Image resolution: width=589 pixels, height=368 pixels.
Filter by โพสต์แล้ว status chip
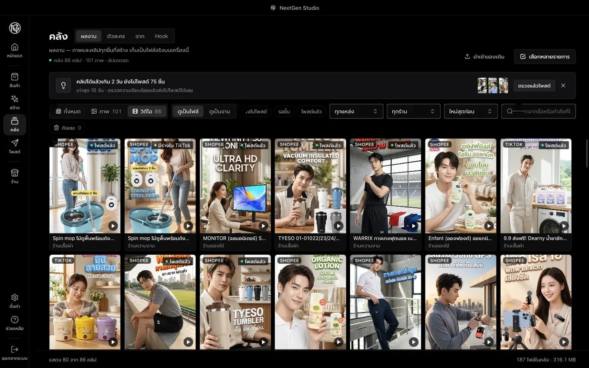pos(311,111)
